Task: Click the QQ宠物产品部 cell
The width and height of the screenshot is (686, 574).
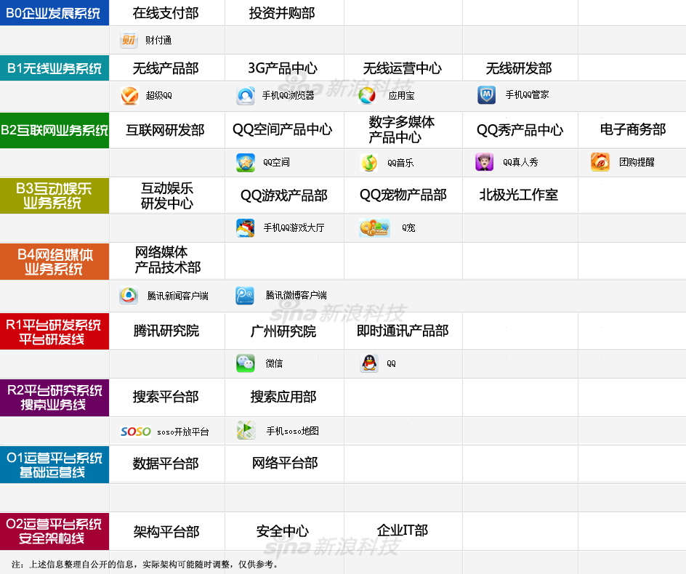Action: tap(403, 195)
